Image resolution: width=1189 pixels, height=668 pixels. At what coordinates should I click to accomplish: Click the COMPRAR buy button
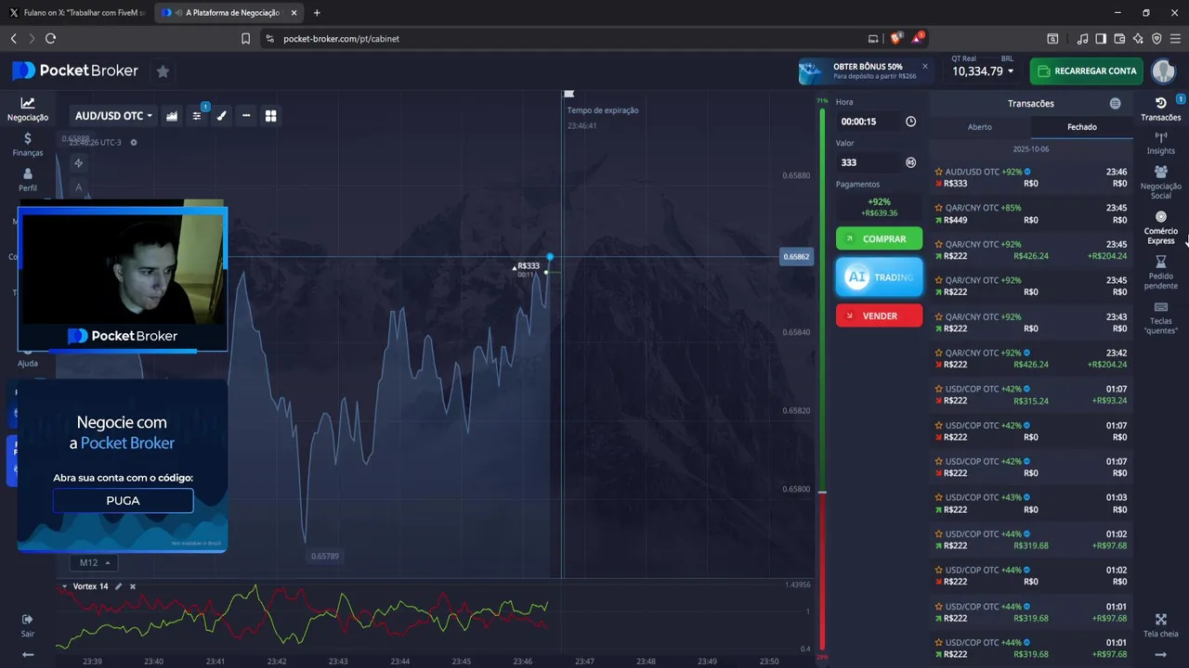[879, 238]
